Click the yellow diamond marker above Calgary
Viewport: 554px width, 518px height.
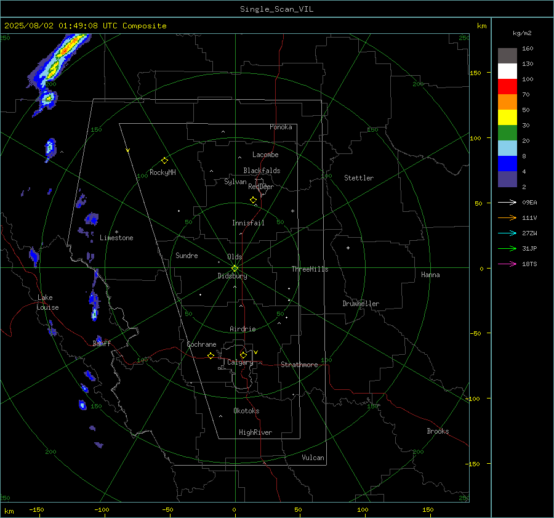(x=243, y=355)
